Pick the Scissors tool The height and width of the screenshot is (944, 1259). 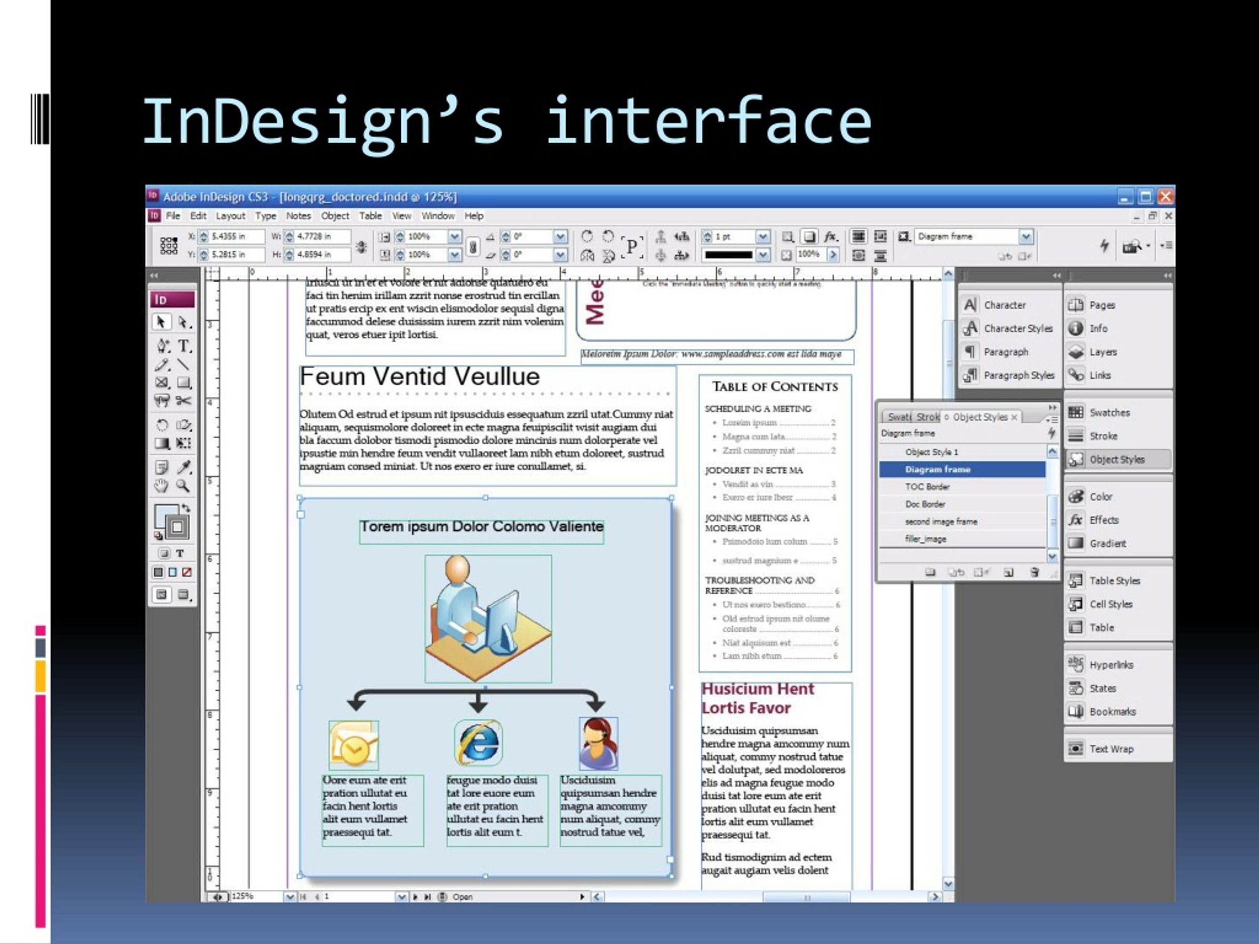(183, 401)
